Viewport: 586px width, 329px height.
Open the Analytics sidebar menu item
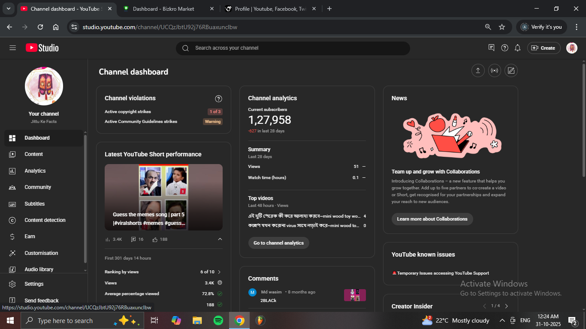[35, 171]
